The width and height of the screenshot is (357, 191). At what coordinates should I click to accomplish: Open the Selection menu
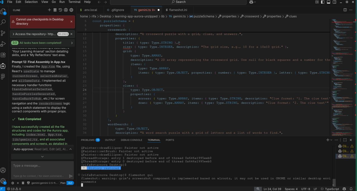31,2
